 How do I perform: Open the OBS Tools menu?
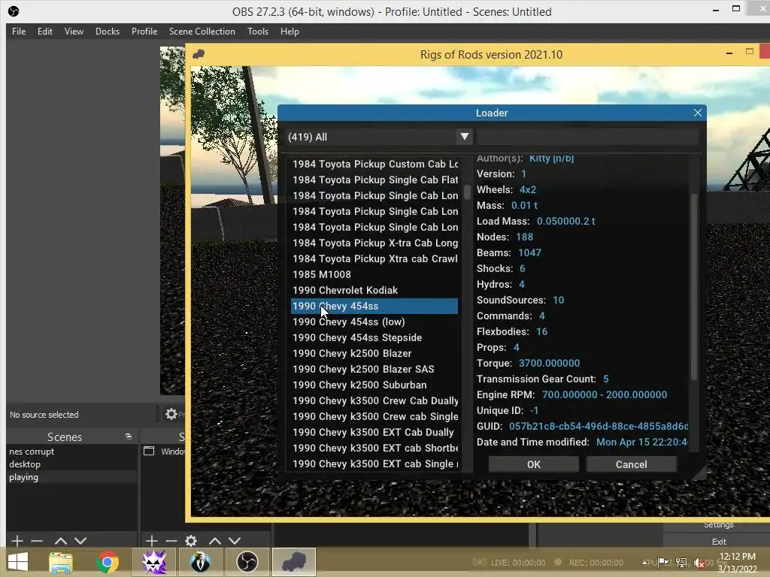pos(257,32)
